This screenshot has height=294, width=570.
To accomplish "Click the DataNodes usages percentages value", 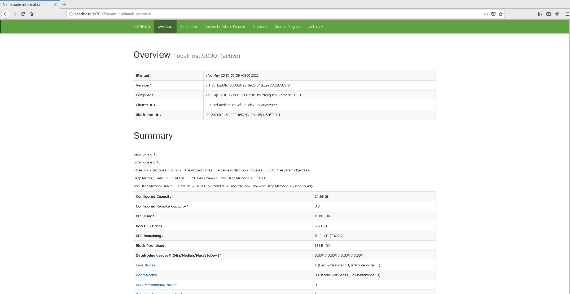I will coord(339,255).
